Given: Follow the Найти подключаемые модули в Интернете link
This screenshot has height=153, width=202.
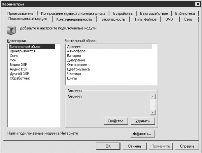Looking at the screenshot, I should [x=42, y=134].
